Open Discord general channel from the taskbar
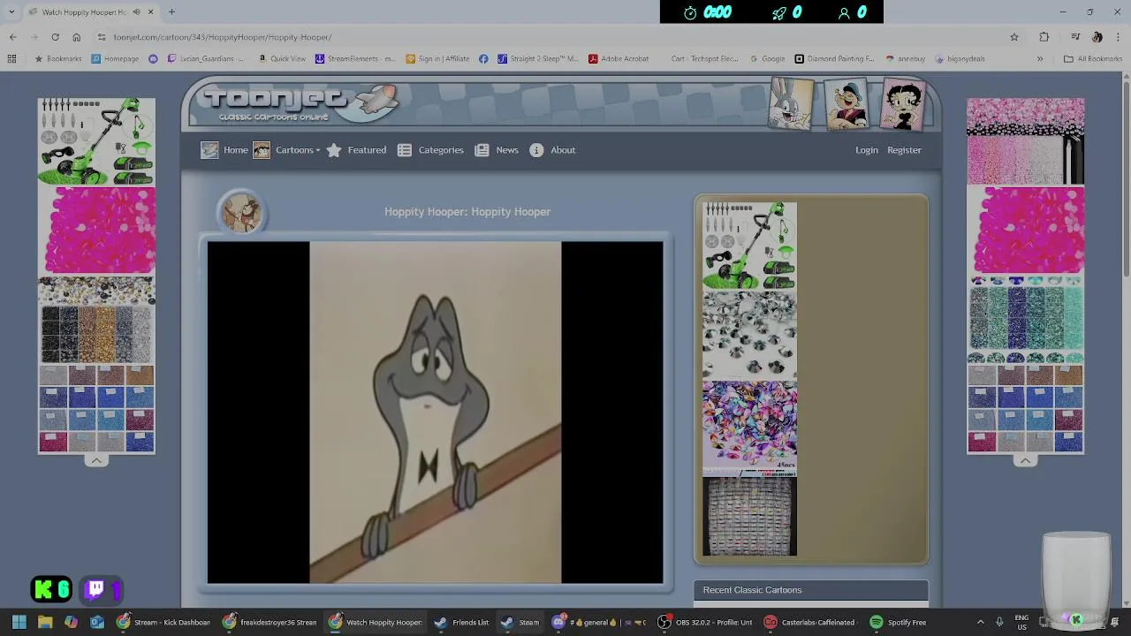Screen dimensions: 1131x636 pos(599,622)
